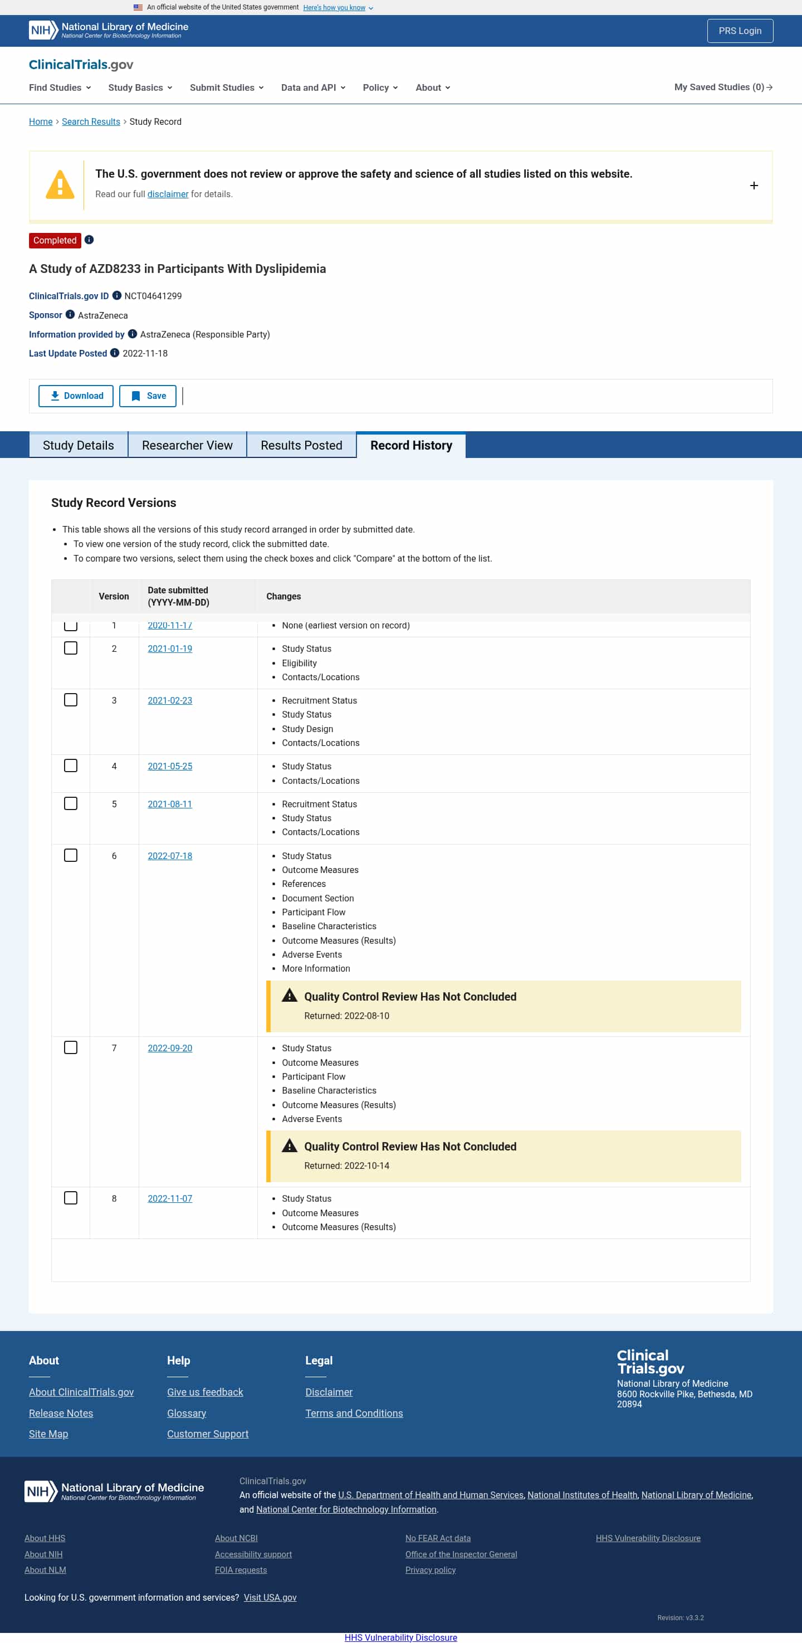Download the study record
Viewport: 802px width, 1643px height.
[76, 396]
